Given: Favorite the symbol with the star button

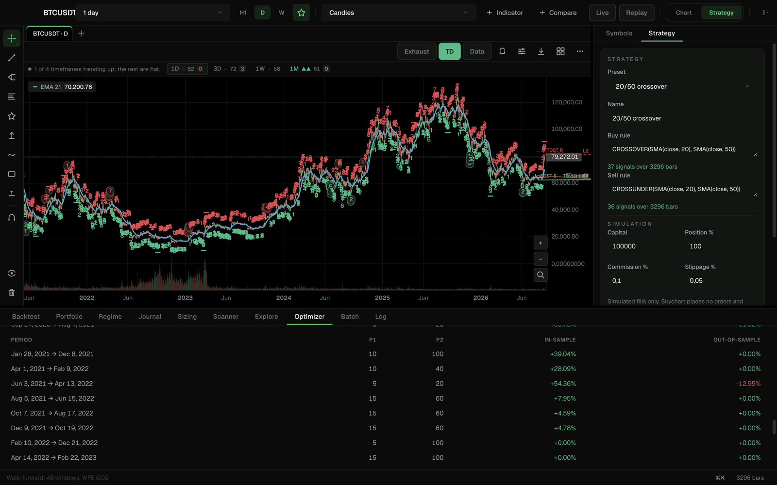Looking at the screenshot, I should [x=301, y=13].
